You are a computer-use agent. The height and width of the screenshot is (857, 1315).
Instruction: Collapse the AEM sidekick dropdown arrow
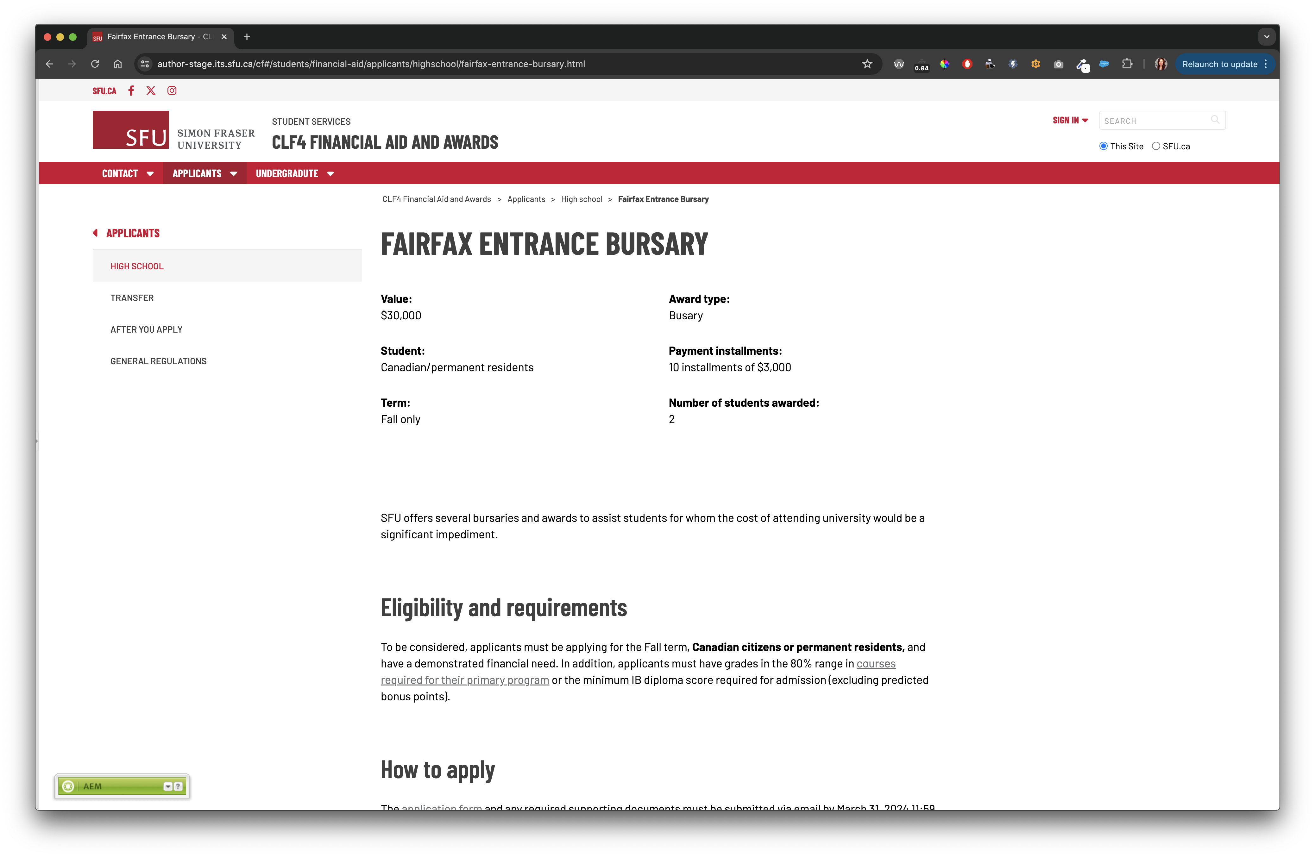point(167,786)
